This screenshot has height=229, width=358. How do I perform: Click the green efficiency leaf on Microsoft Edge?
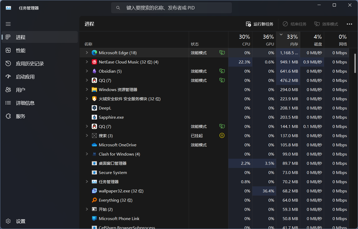(x=222, y=53)
